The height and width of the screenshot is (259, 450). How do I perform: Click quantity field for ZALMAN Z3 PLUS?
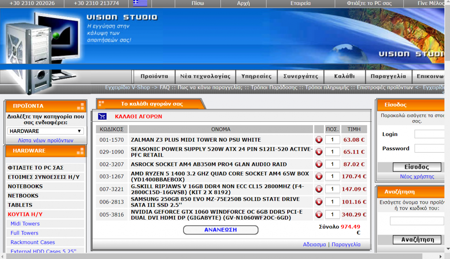tap(332, 140)
